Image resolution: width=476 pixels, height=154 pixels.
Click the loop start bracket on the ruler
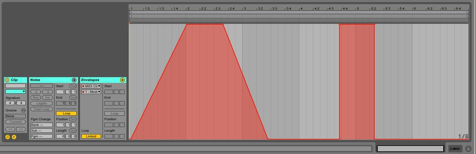click(x=131, y=12)
